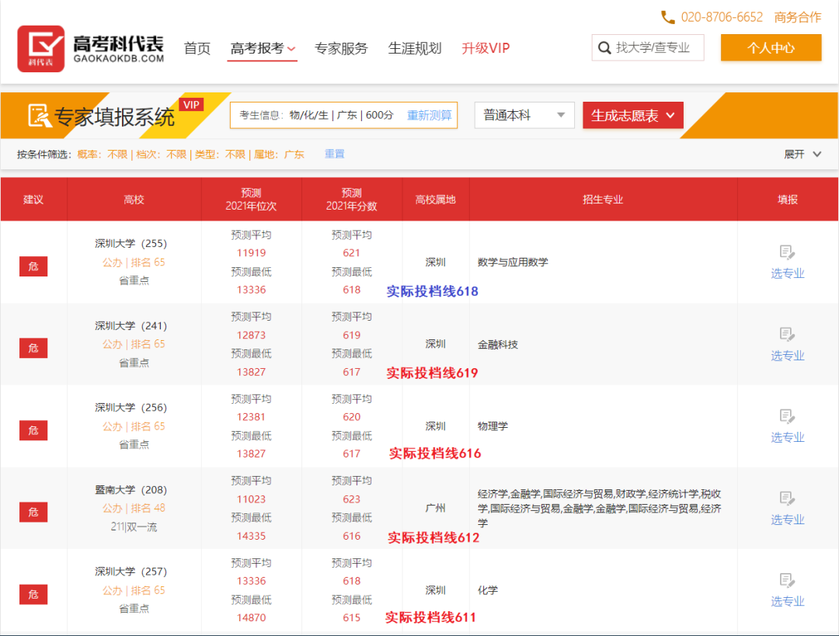Click the 深圳大学 (241) school name
This screenshot has height=636, width=839.
(131, 325)
